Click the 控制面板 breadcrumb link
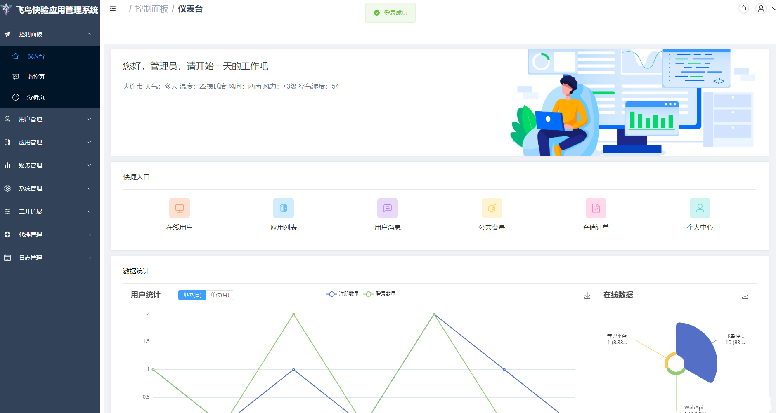 coord(150,9)
